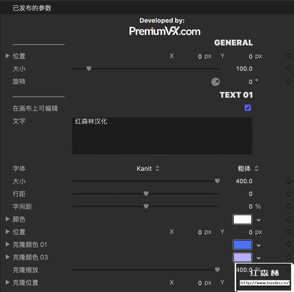The image size is (294, 292).
Task: Click the lavender 克隆颜色 03 swatch
Action: [x=243, y=257]
